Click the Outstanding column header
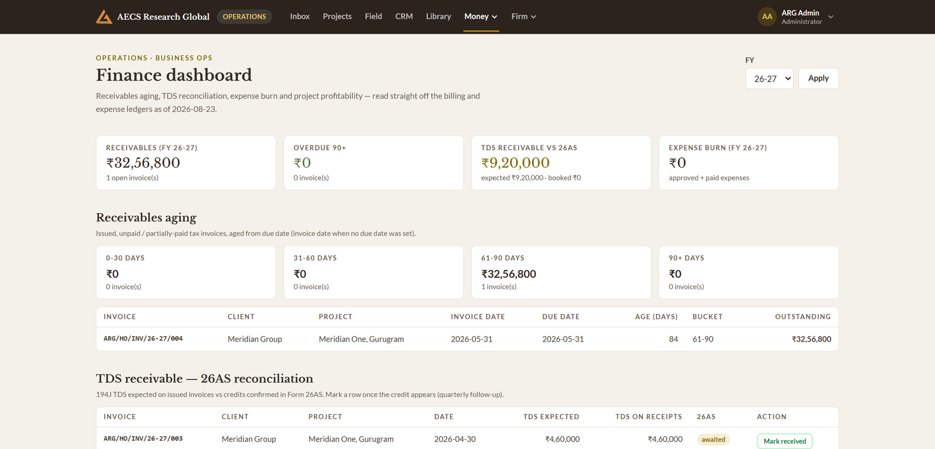 (x=803, y=317)
